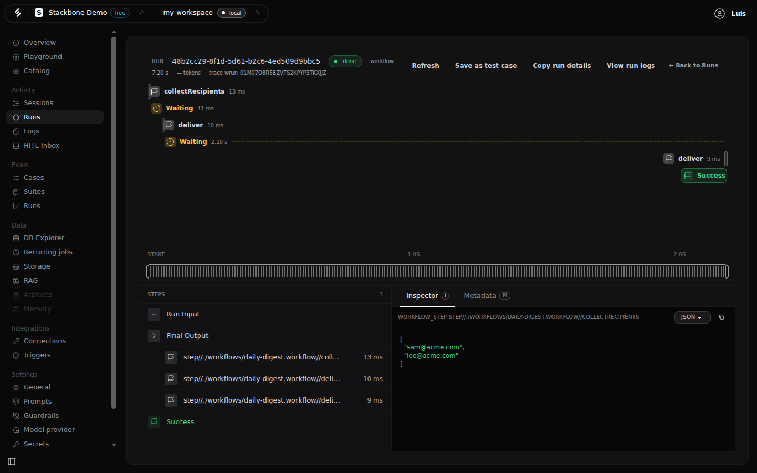Click the lee@acme.com value

431,356
